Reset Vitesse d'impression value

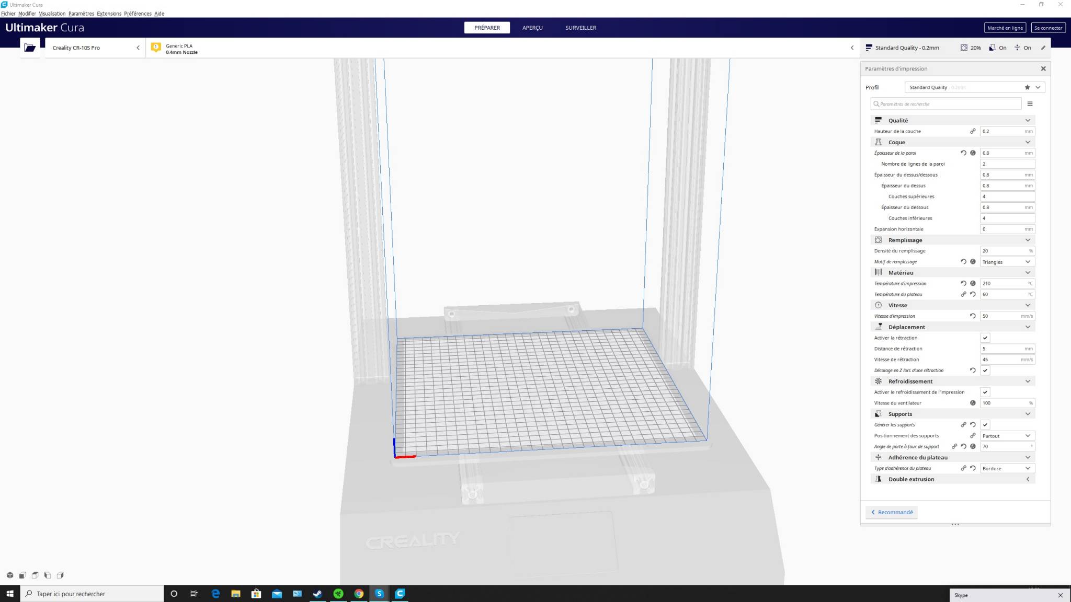click(973, 316)
